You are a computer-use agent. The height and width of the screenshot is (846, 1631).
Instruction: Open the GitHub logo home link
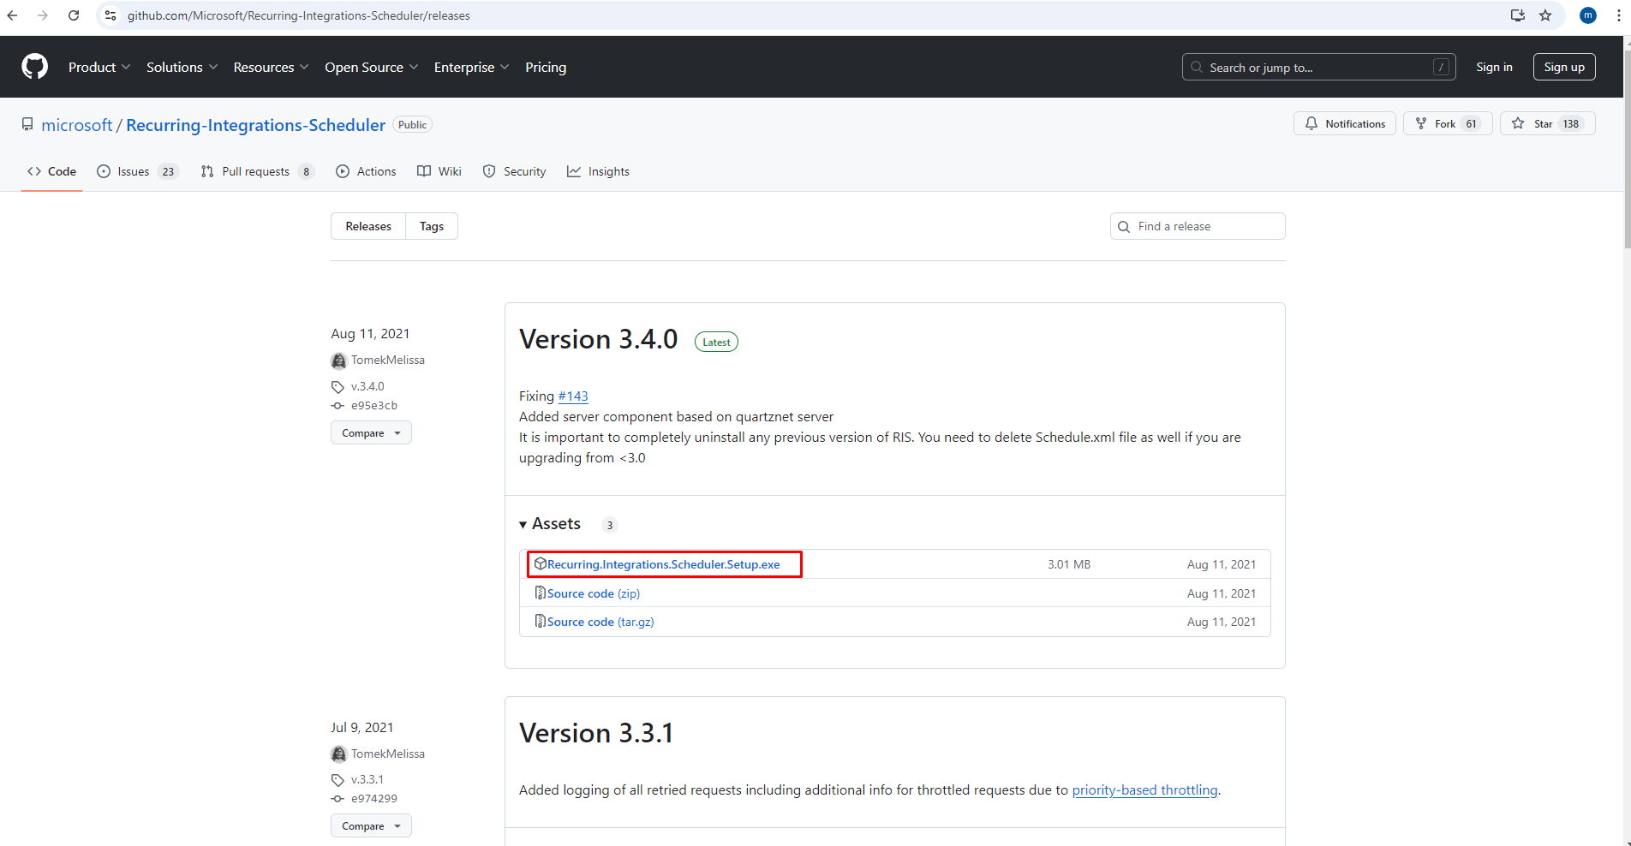(x=35, y=67)
